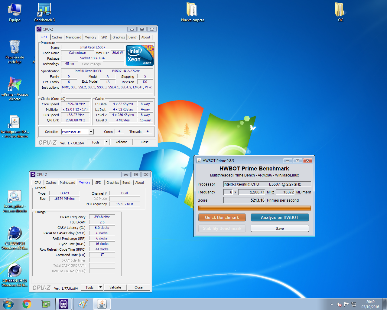Switch to Caches tab in upper CPU-Z
Screen dimensions: 387x310
coord(57,37)
